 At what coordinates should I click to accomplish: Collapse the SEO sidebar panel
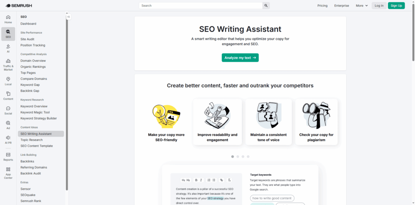tap(68, 17)
